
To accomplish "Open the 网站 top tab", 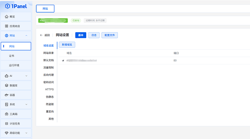I will click(x=45, y=9).
